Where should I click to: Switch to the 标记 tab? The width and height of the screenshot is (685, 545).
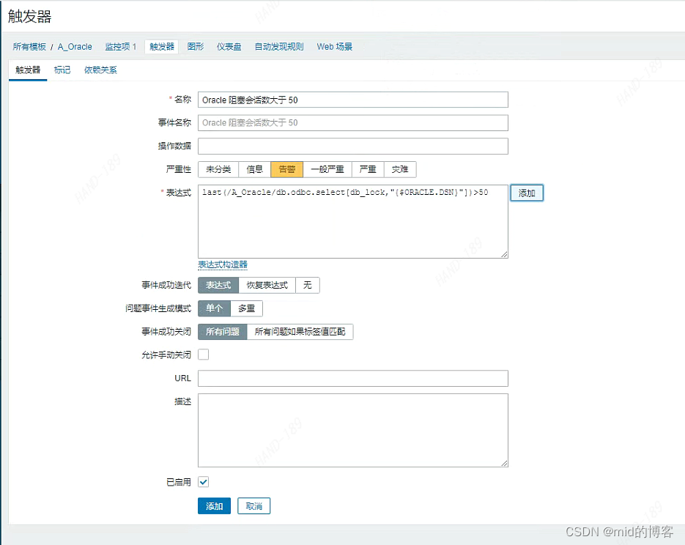62,70
